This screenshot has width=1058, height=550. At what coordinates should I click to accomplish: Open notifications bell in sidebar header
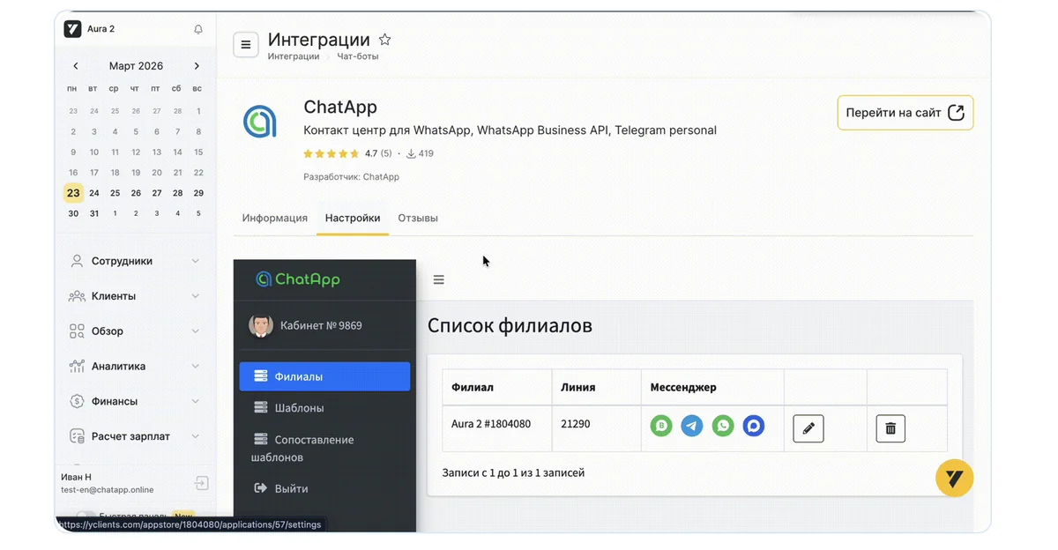(x=198, y=29)
